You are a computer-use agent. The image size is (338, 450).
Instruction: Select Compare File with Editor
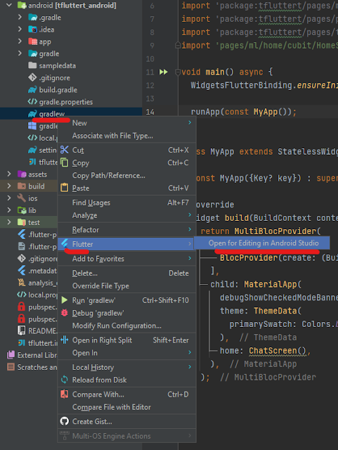[126, 407]
